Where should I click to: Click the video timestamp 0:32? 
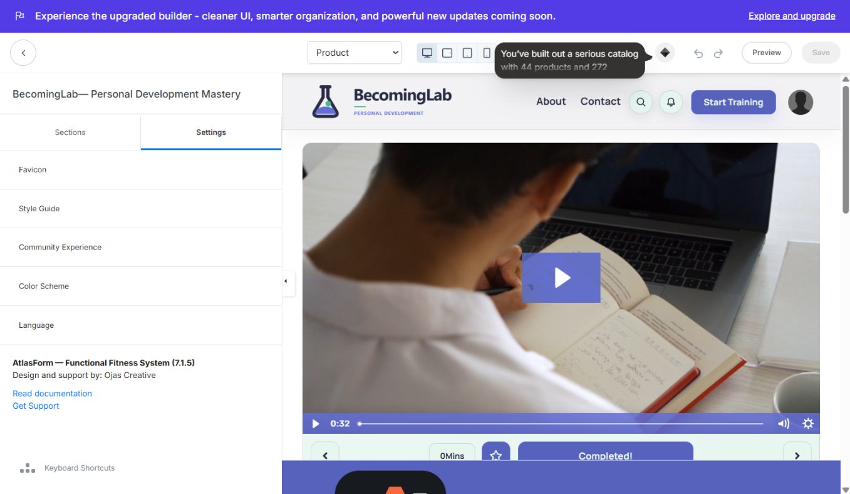(340, 424)
